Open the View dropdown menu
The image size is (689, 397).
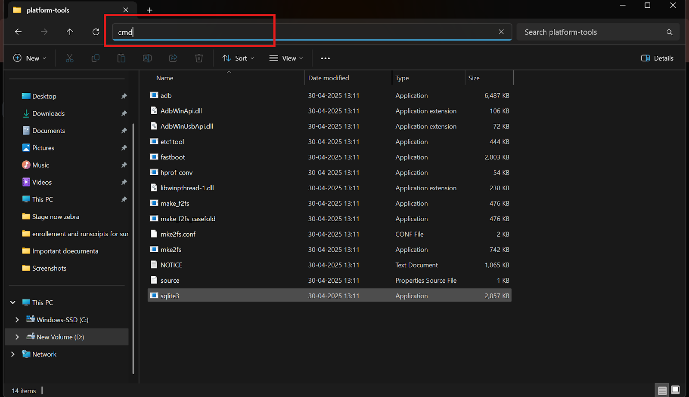[286, 58]
